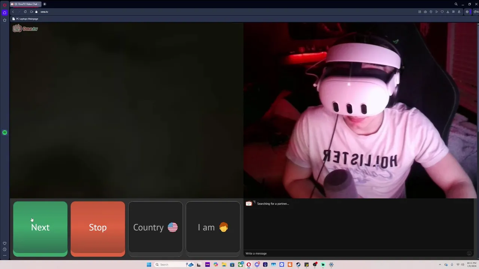This screenshot has height=269, width=479.
Task: View site security lock info
Action: click(x=36, y=12)
